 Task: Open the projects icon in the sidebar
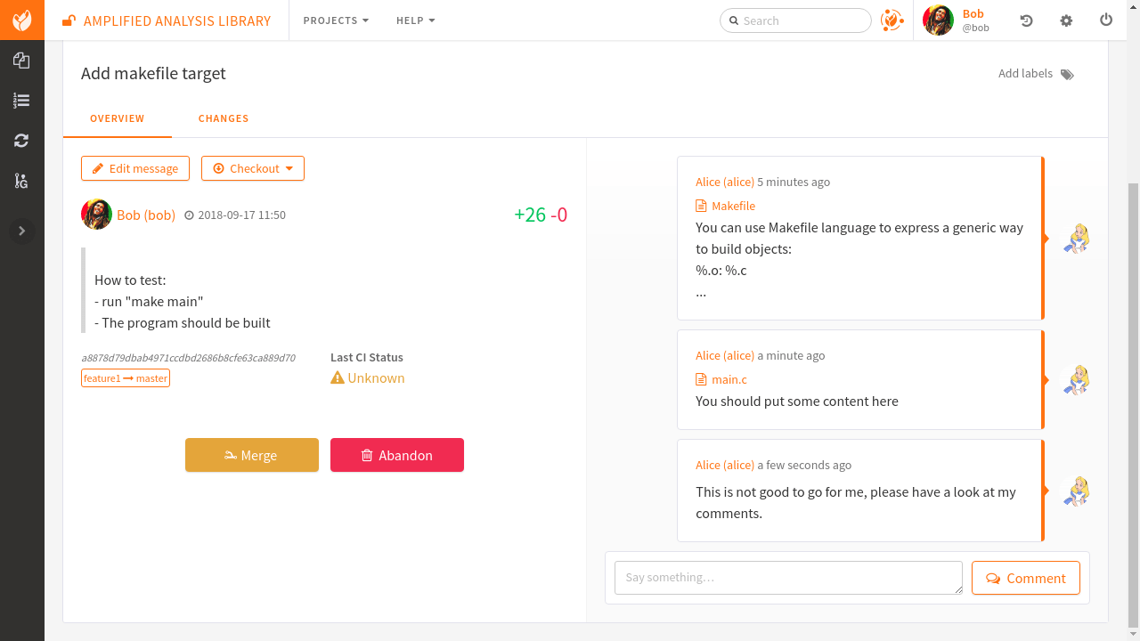pos(21,61)
